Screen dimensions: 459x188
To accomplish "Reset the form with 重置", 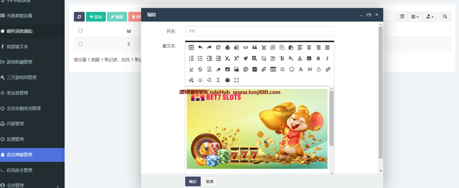I will (210, 182).
